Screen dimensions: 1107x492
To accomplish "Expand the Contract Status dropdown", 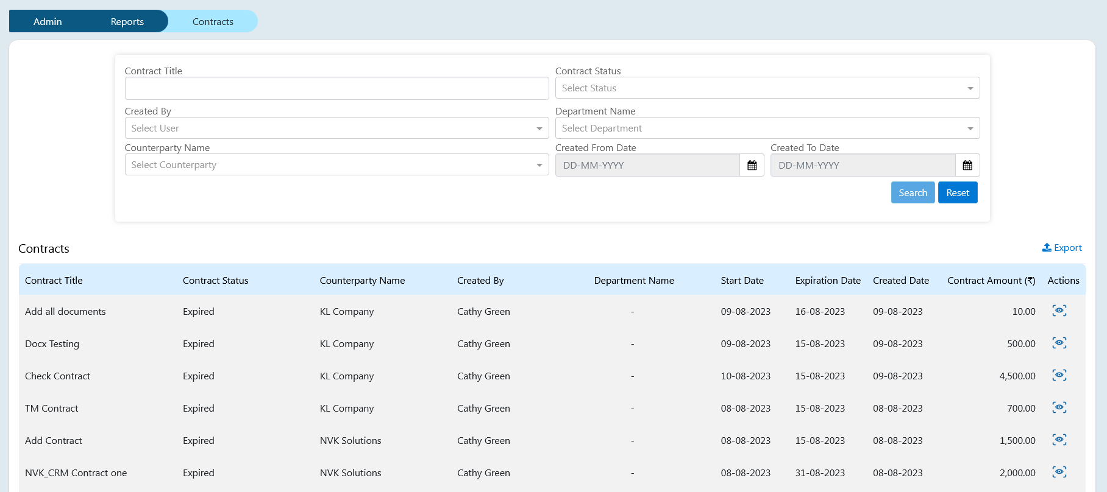I will click(x=767, y=88).
